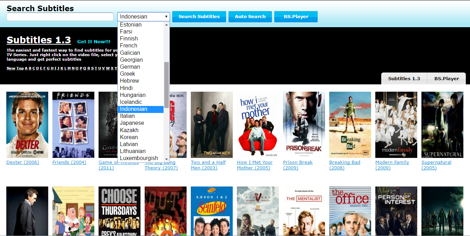Choose Hindi in the language list
The width and height of the screenshot is (470, 236).
click(x=141, y=88)
